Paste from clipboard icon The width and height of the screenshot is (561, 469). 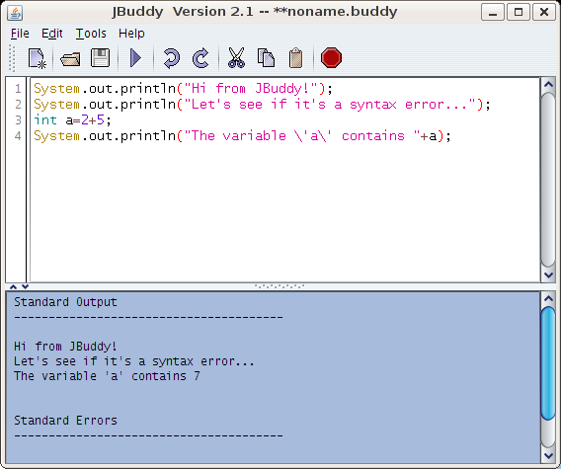(x=295, y=58)
